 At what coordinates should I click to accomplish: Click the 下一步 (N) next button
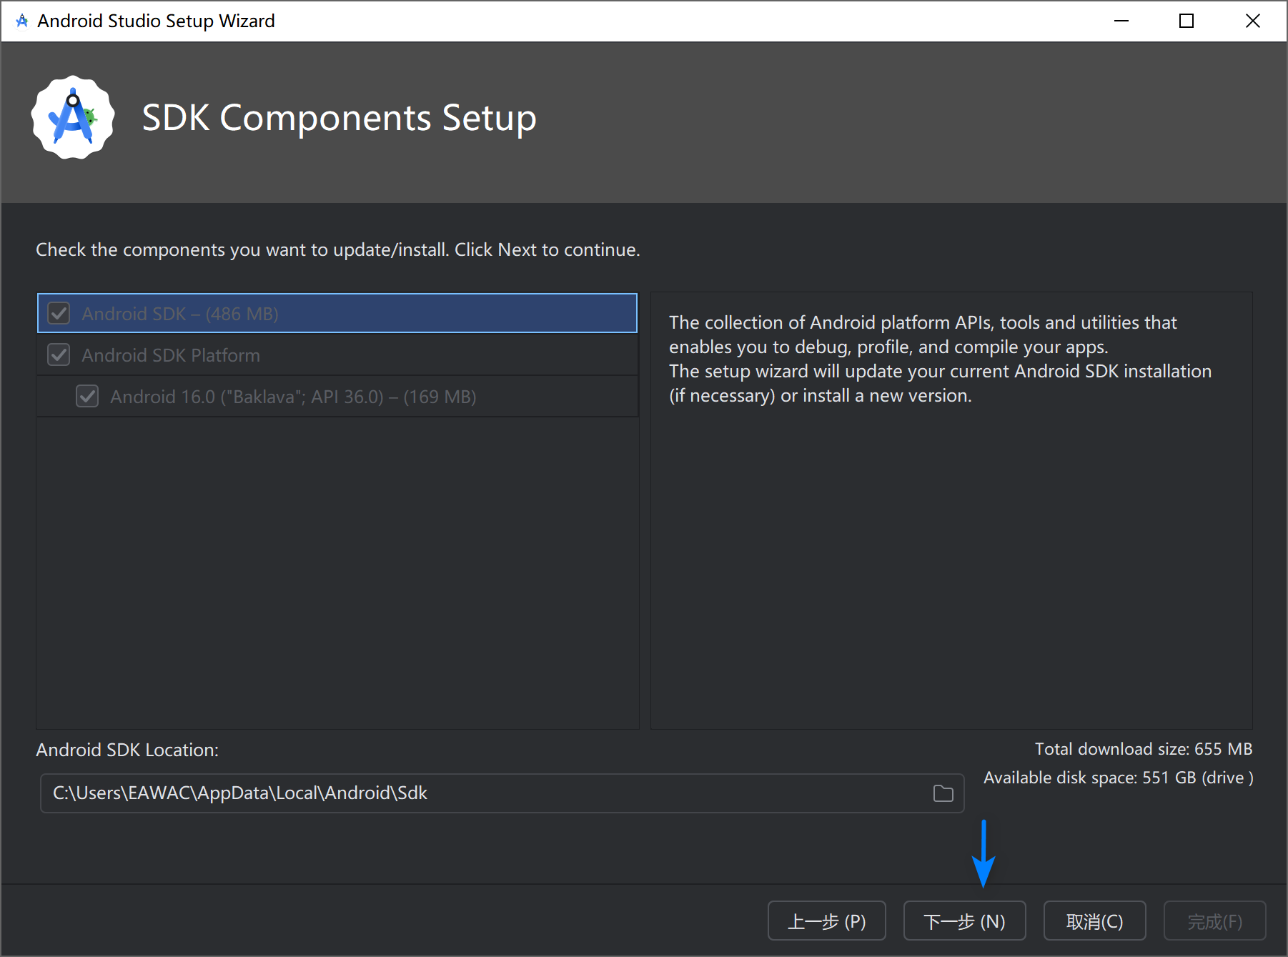[964, 921]
